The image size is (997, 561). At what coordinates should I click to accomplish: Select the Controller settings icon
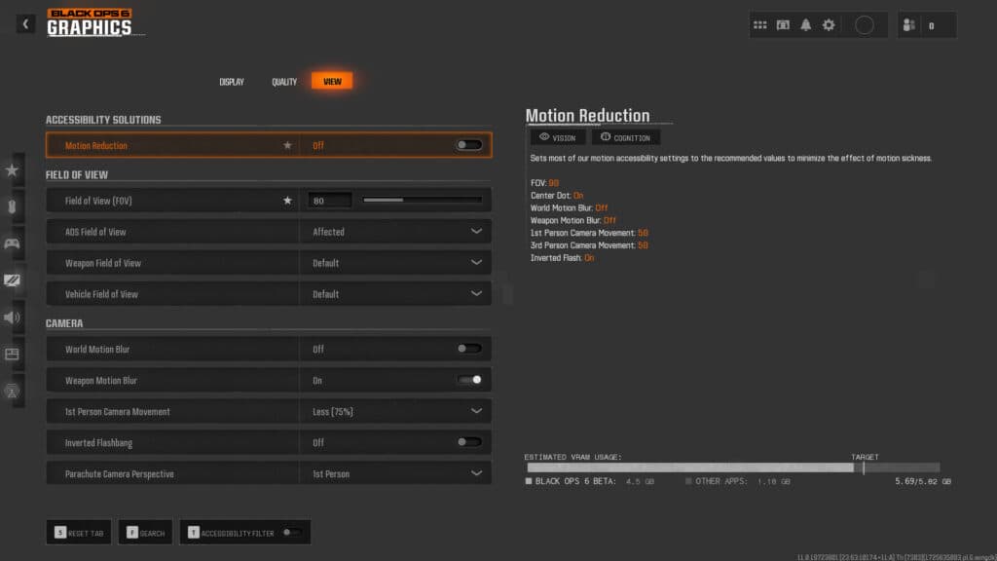(13, 243)
